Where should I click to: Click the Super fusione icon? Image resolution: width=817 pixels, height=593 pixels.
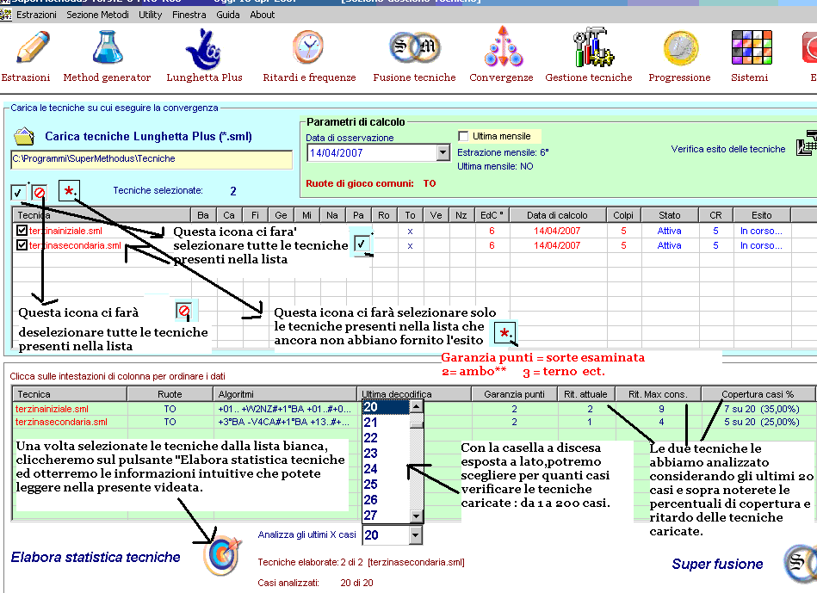[x=800, y=563]
